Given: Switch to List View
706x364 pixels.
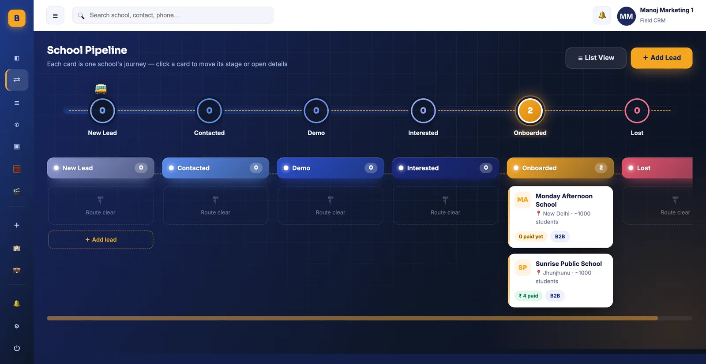Looking at the screenshot, I should pyautogui.click(x=596, y=58).
